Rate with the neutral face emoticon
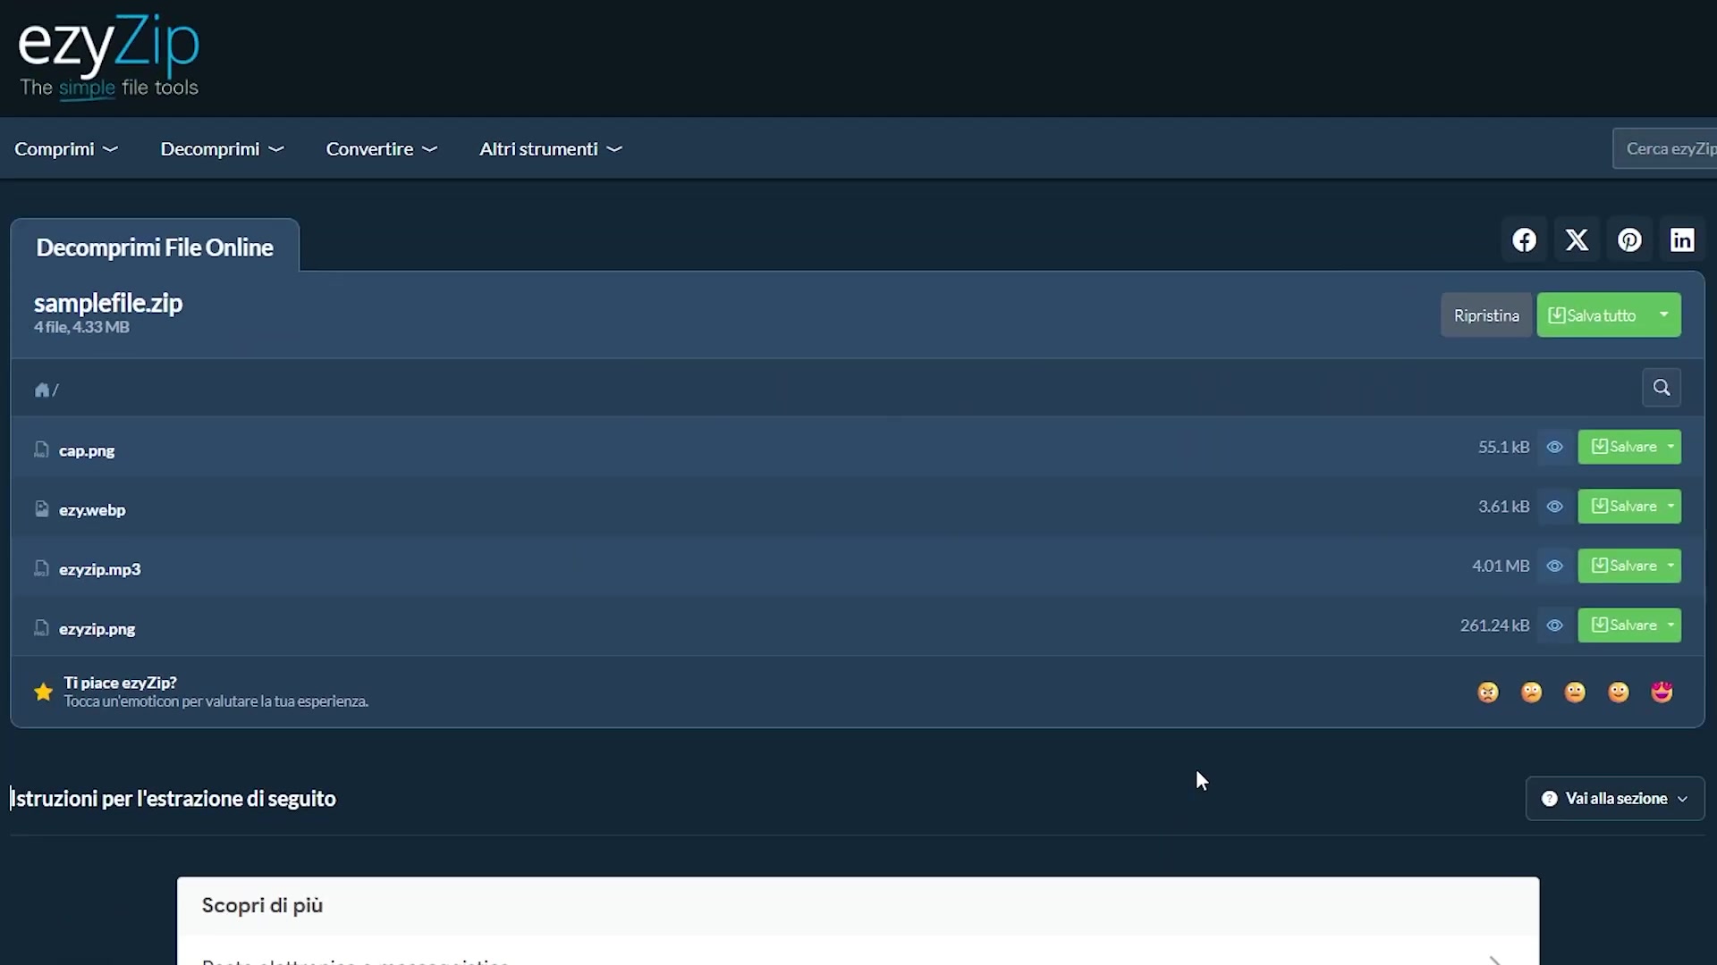Screen dimensions: 1717x965 [x=1575, y=692]
